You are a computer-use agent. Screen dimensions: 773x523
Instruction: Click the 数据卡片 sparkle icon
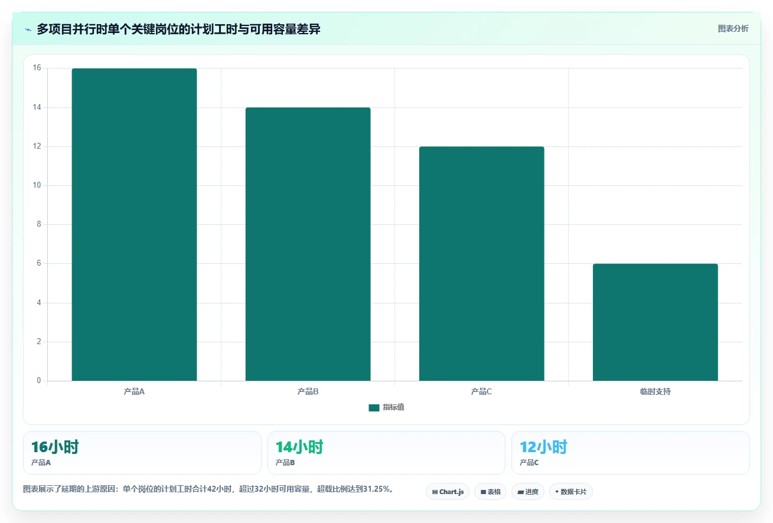[557, 491]
